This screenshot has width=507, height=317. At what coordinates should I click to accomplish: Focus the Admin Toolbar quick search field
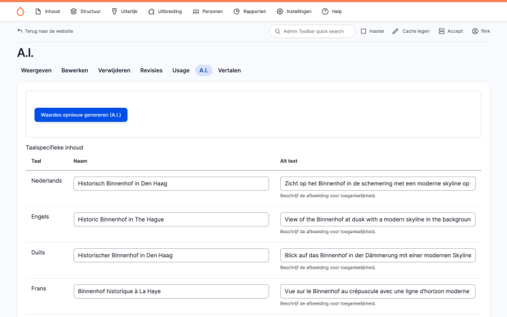pyautogui.click(x=313, y=31)
